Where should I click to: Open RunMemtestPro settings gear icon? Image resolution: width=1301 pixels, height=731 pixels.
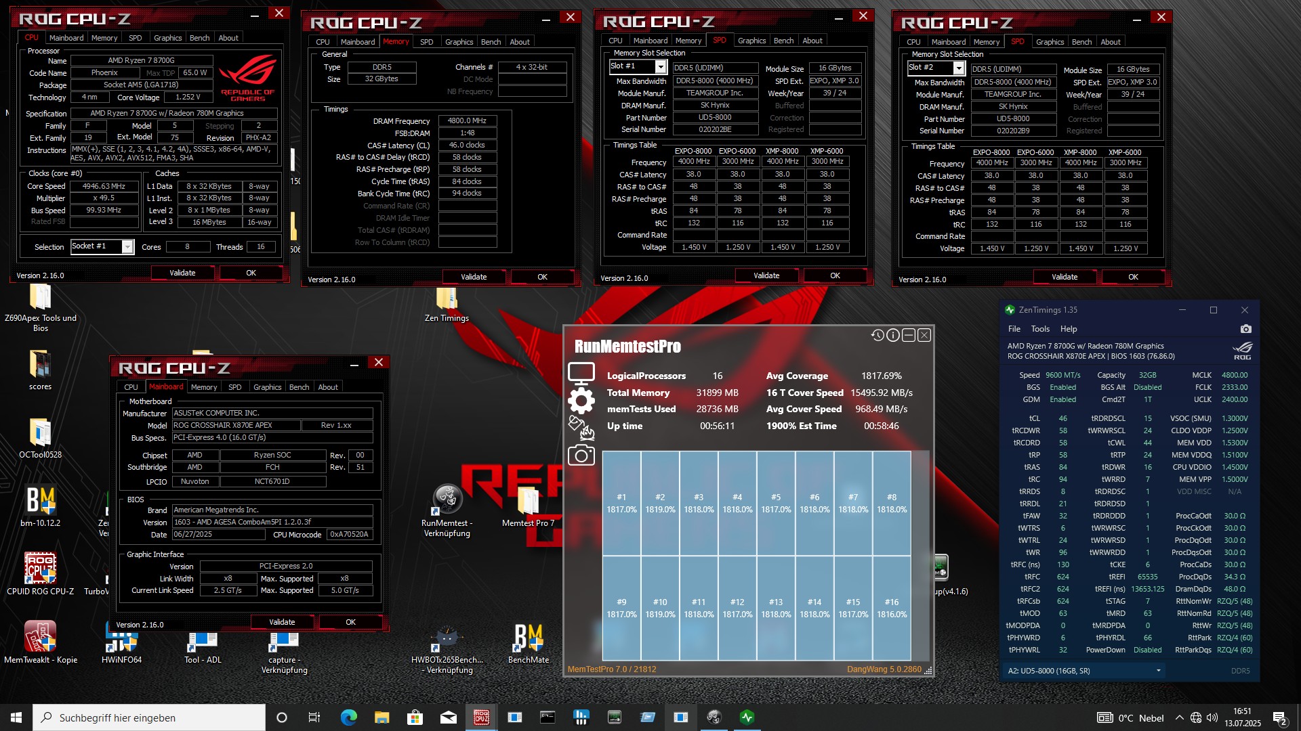pyautogui.click(x=581, y=401)
